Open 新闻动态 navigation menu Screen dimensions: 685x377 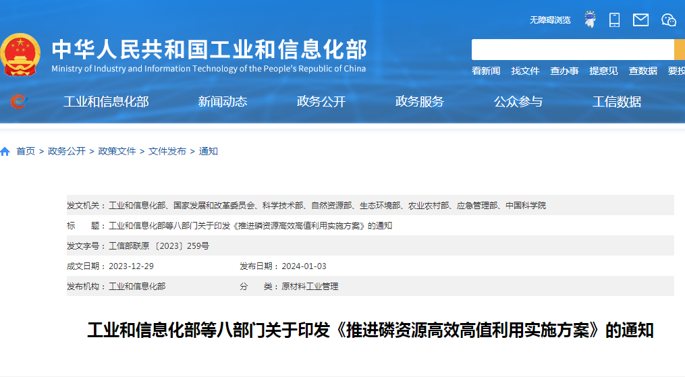[x=222, y=102]
